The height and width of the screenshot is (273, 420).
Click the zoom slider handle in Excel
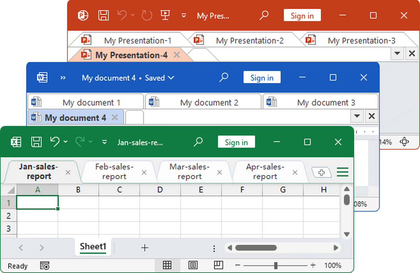(276, 265)
